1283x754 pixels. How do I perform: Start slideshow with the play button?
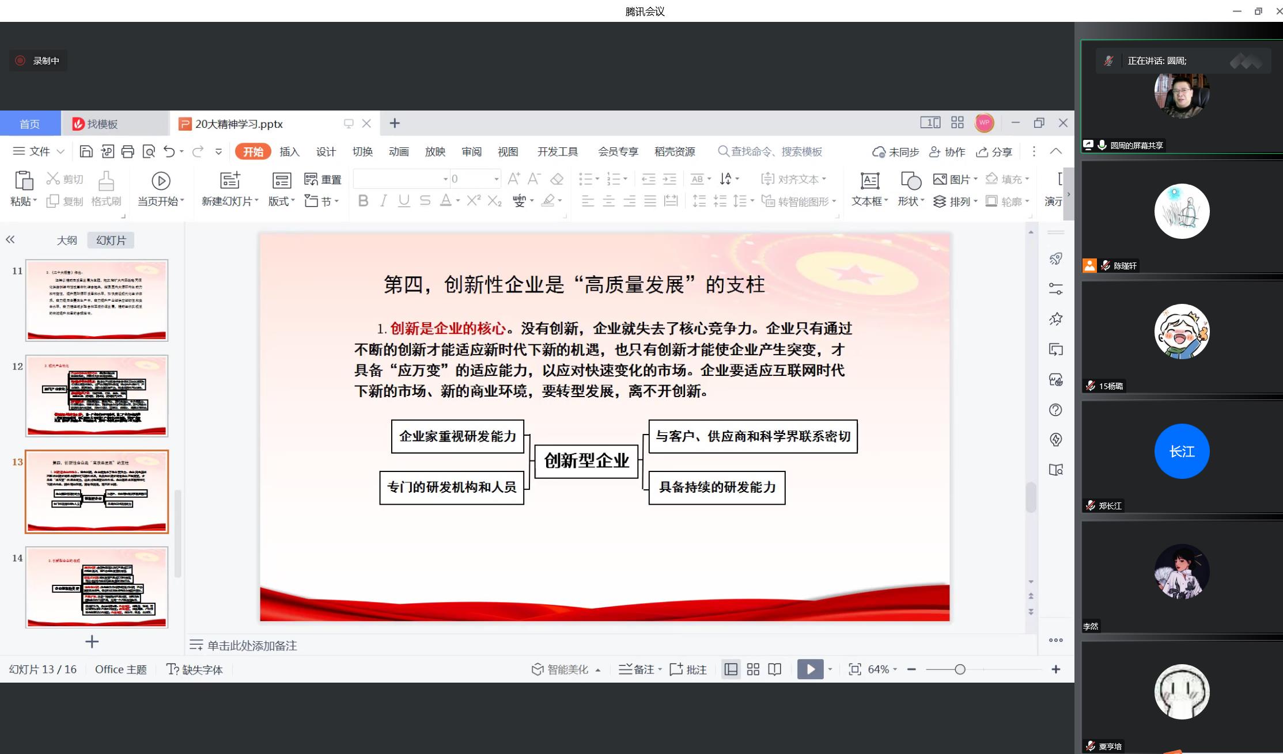[x=810, y=669]
